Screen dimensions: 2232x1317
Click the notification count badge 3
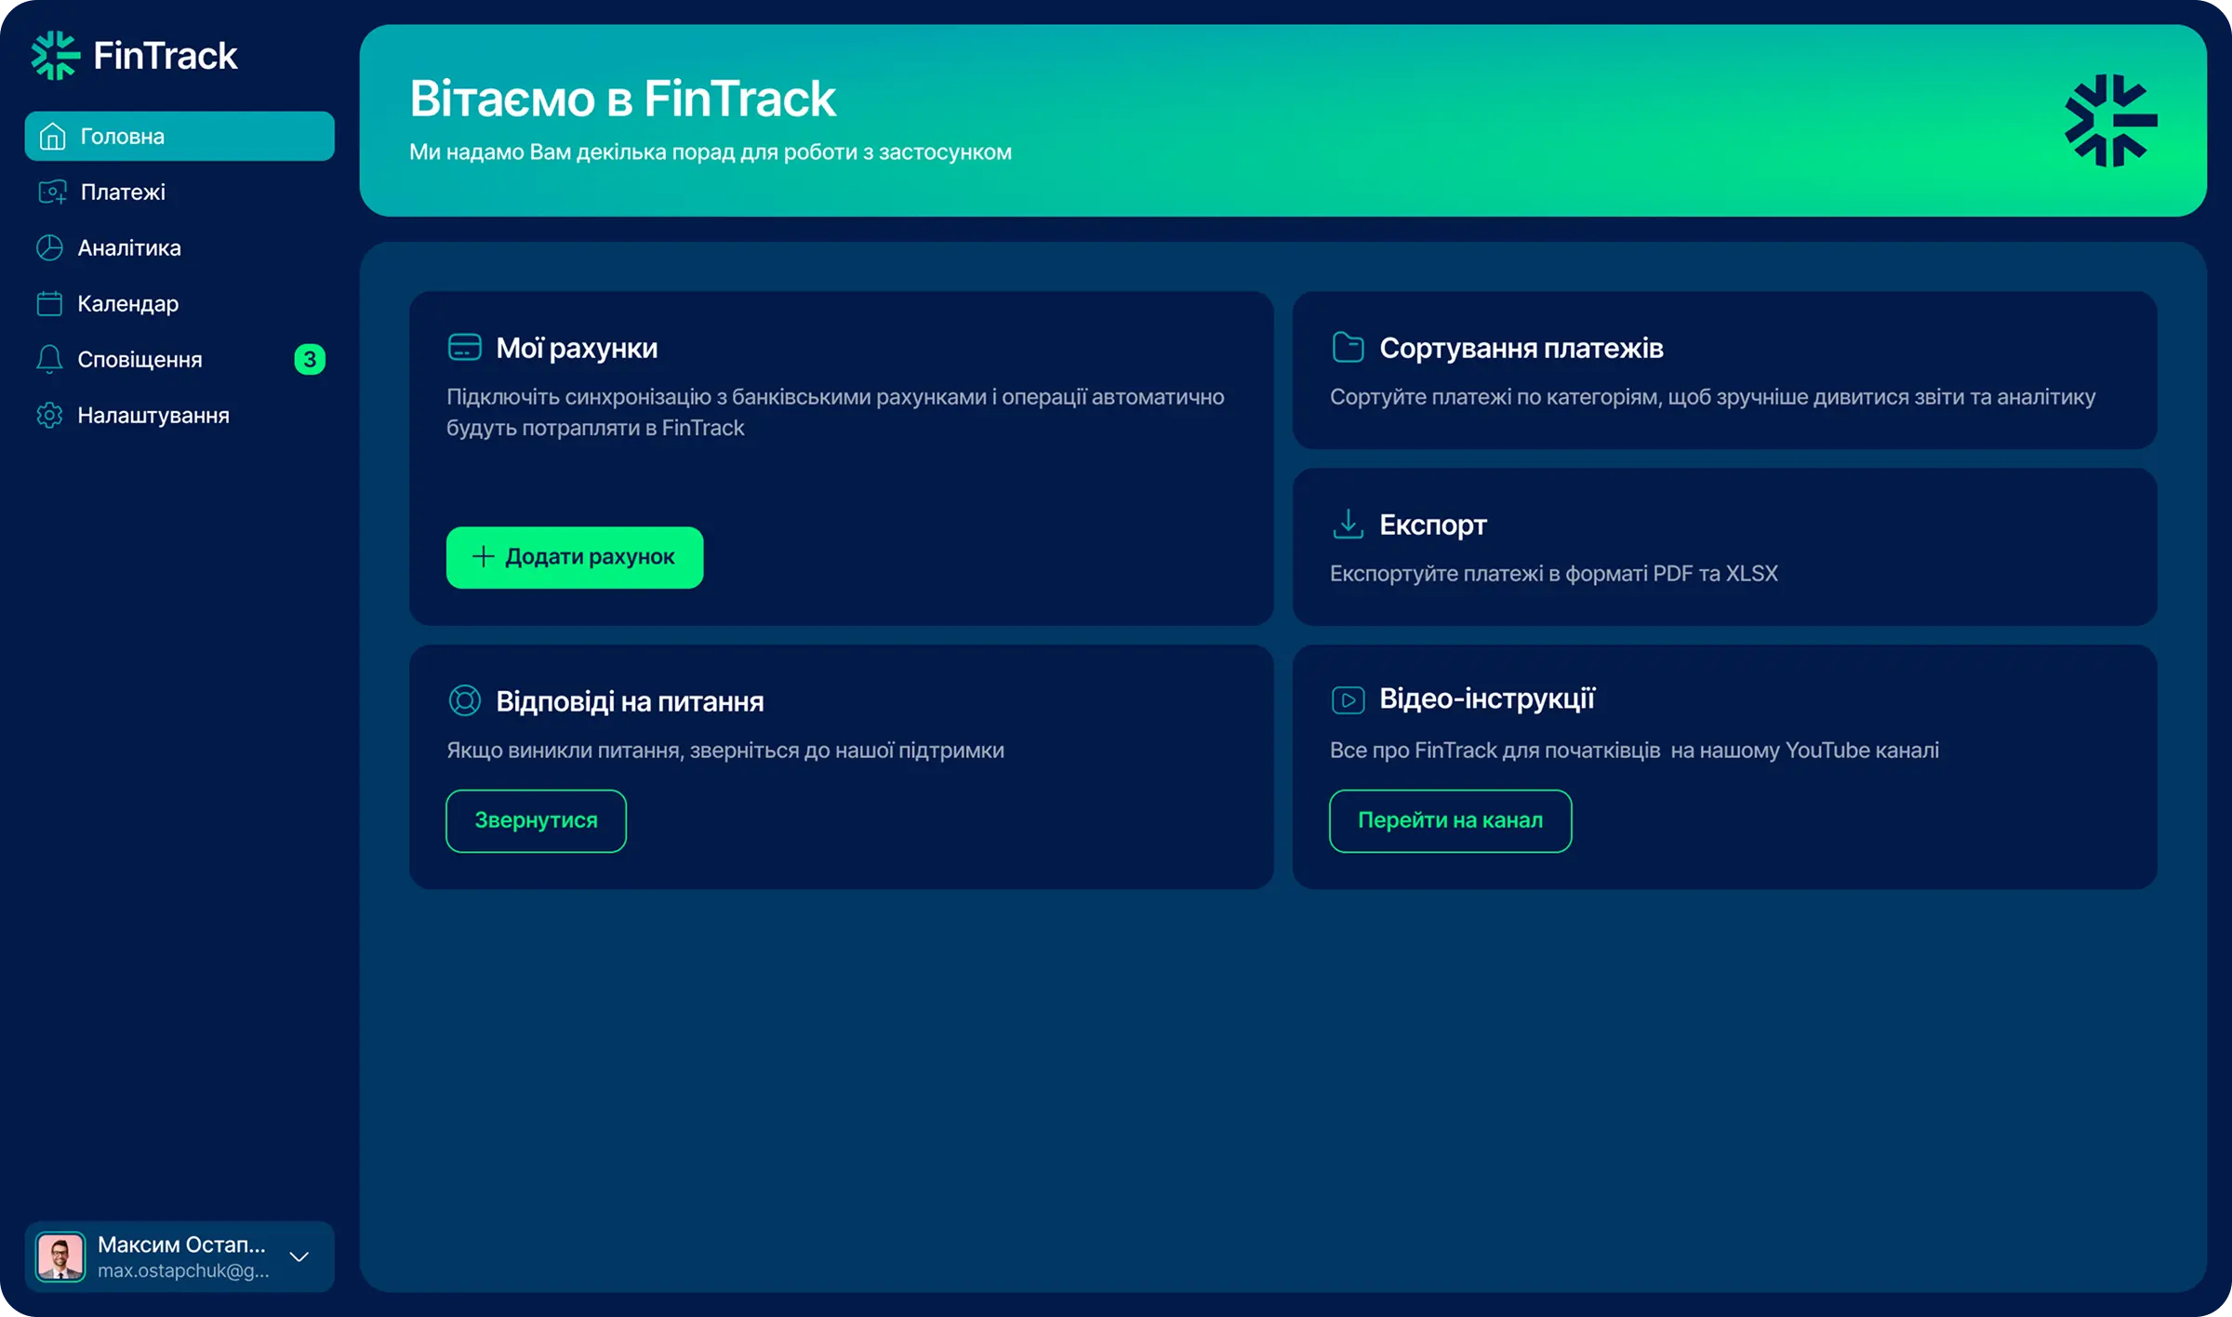point(310,359)
